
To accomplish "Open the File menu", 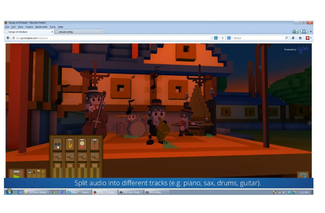I will tap(7, 27).
